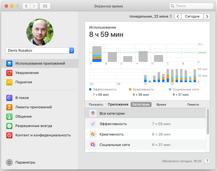Screen dimensions: 217x171
Task: Open the Лимиты приложений hourglass icon
Action: pyautogui.click(x=9, y=107)
